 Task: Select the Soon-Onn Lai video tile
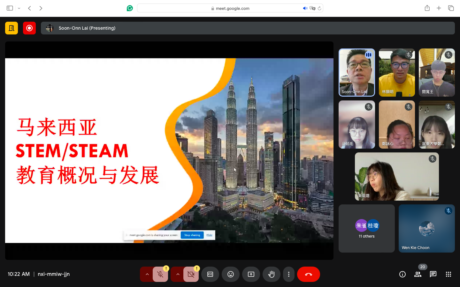[x=356, y=72]
